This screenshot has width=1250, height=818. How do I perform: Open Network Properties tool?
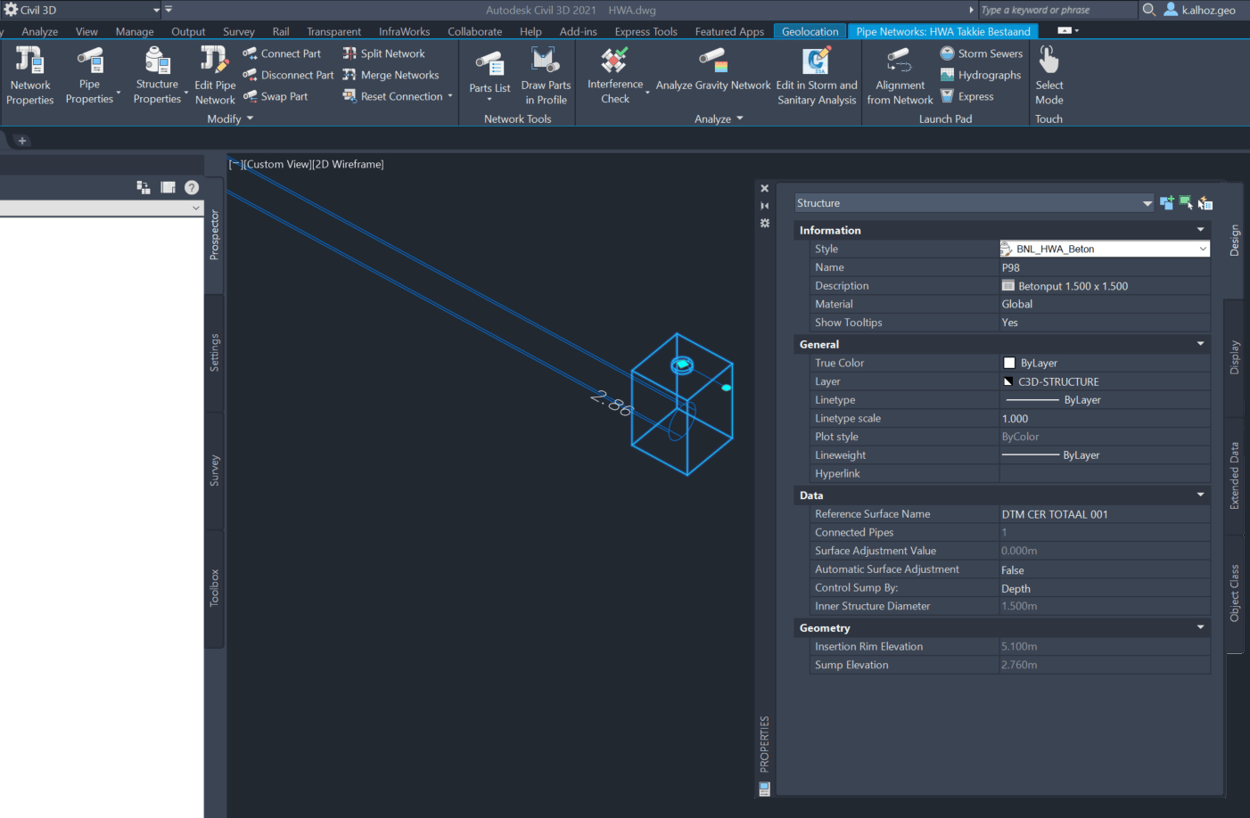click(x=30, y=75)
